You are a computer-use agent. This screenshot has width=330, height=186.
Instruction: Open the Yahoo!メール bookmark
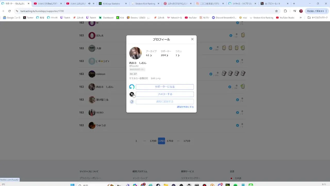174,18
